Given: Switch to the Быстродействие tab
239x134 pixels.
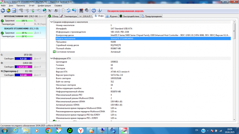Looking at the screenshot, I should tap(129, 16).
